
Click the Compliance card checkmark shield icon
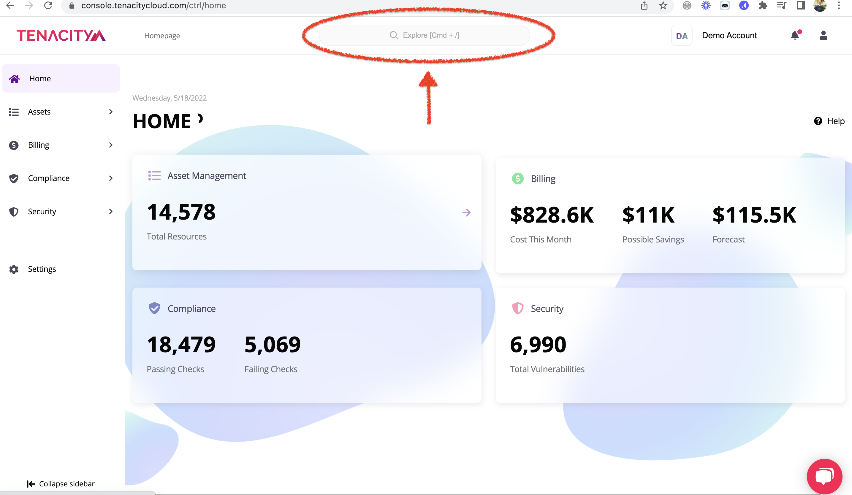coord(154,308)
